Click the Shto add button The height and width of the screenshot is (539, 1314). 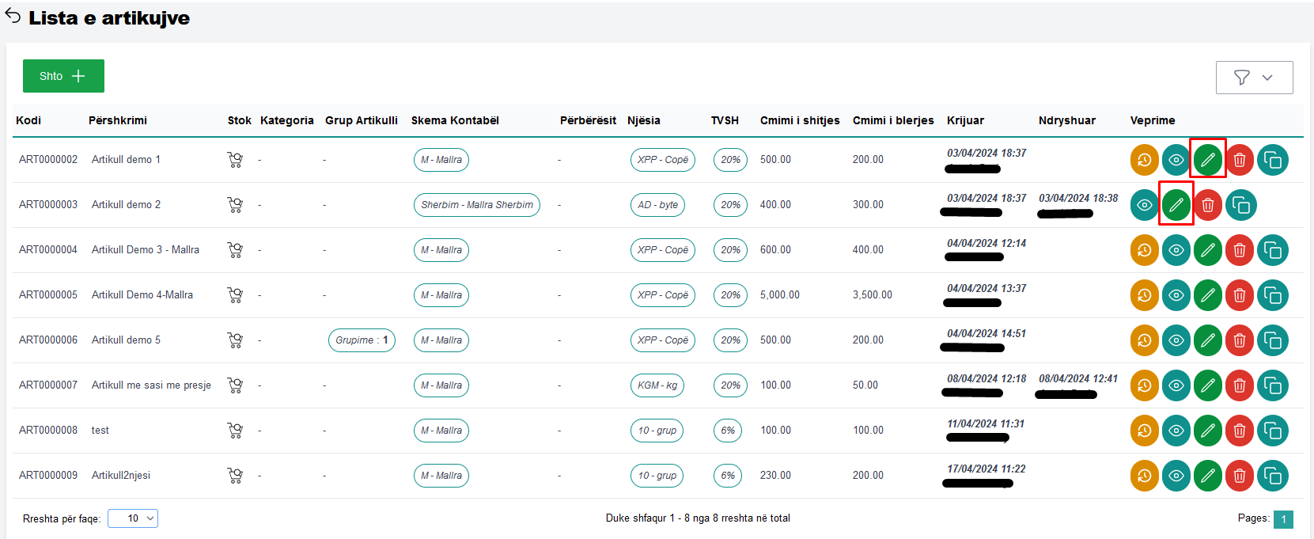tap(63, 76)
